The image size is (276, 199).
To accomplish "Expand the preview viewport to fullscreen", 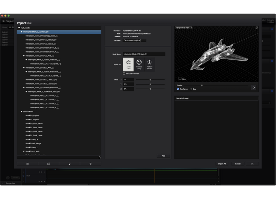I will tap(256, 28).
